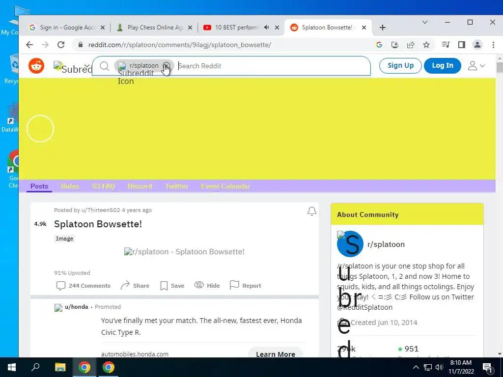Open the Rules tab
This screenshot has width=503, height=377.
(x=70, y=186)
